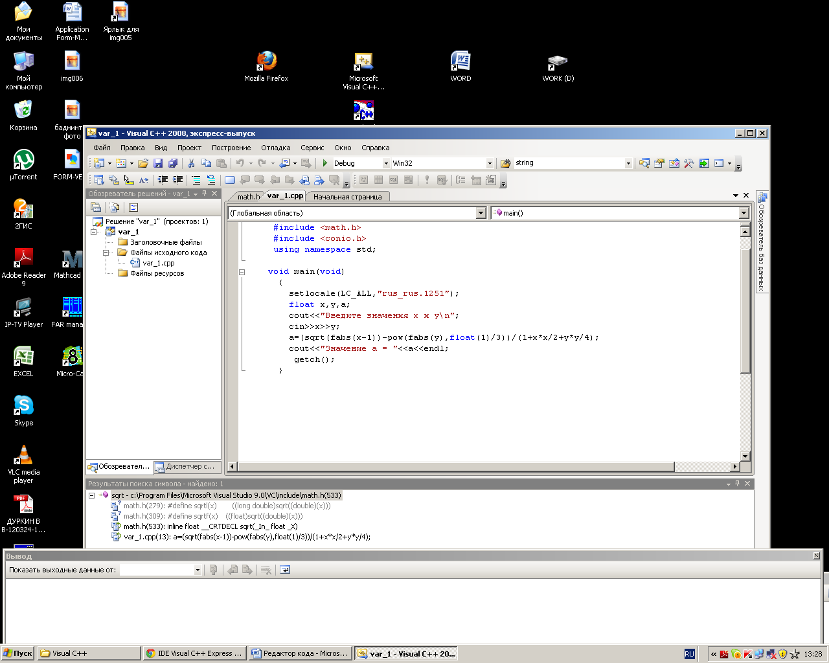829x663 pixels.
Task: Toggle word wrap in Output window toolbar
Action: [x=285, y=570]
